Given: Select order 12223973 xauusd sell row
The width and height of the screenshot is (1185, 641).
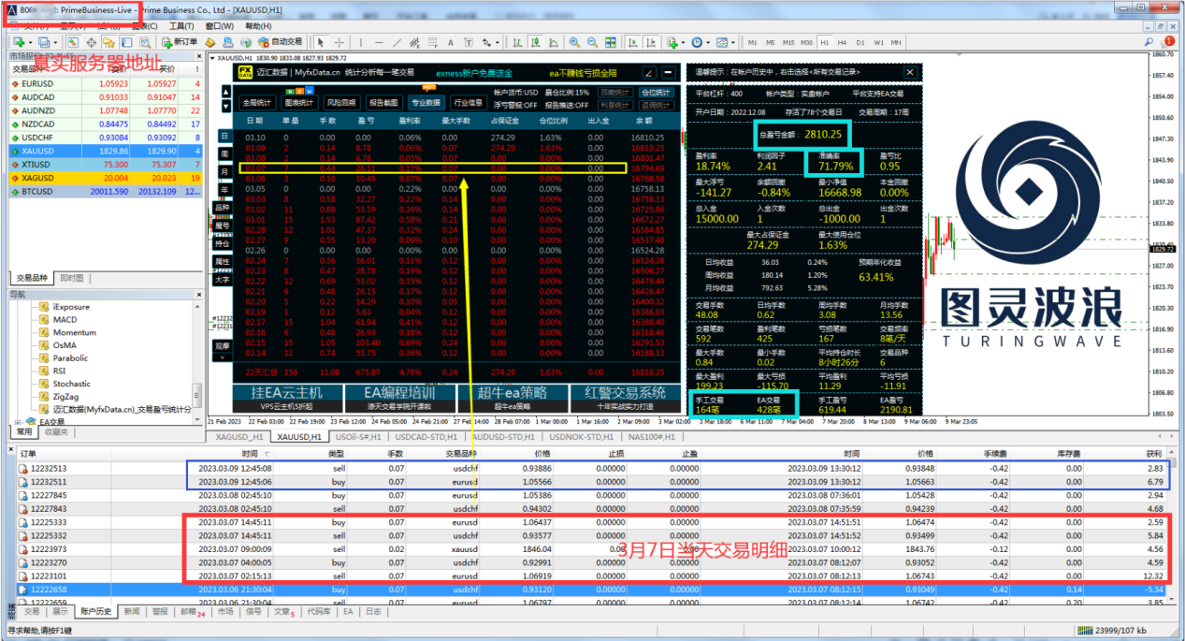Looking at the screenshot, I should click(593, 548).
